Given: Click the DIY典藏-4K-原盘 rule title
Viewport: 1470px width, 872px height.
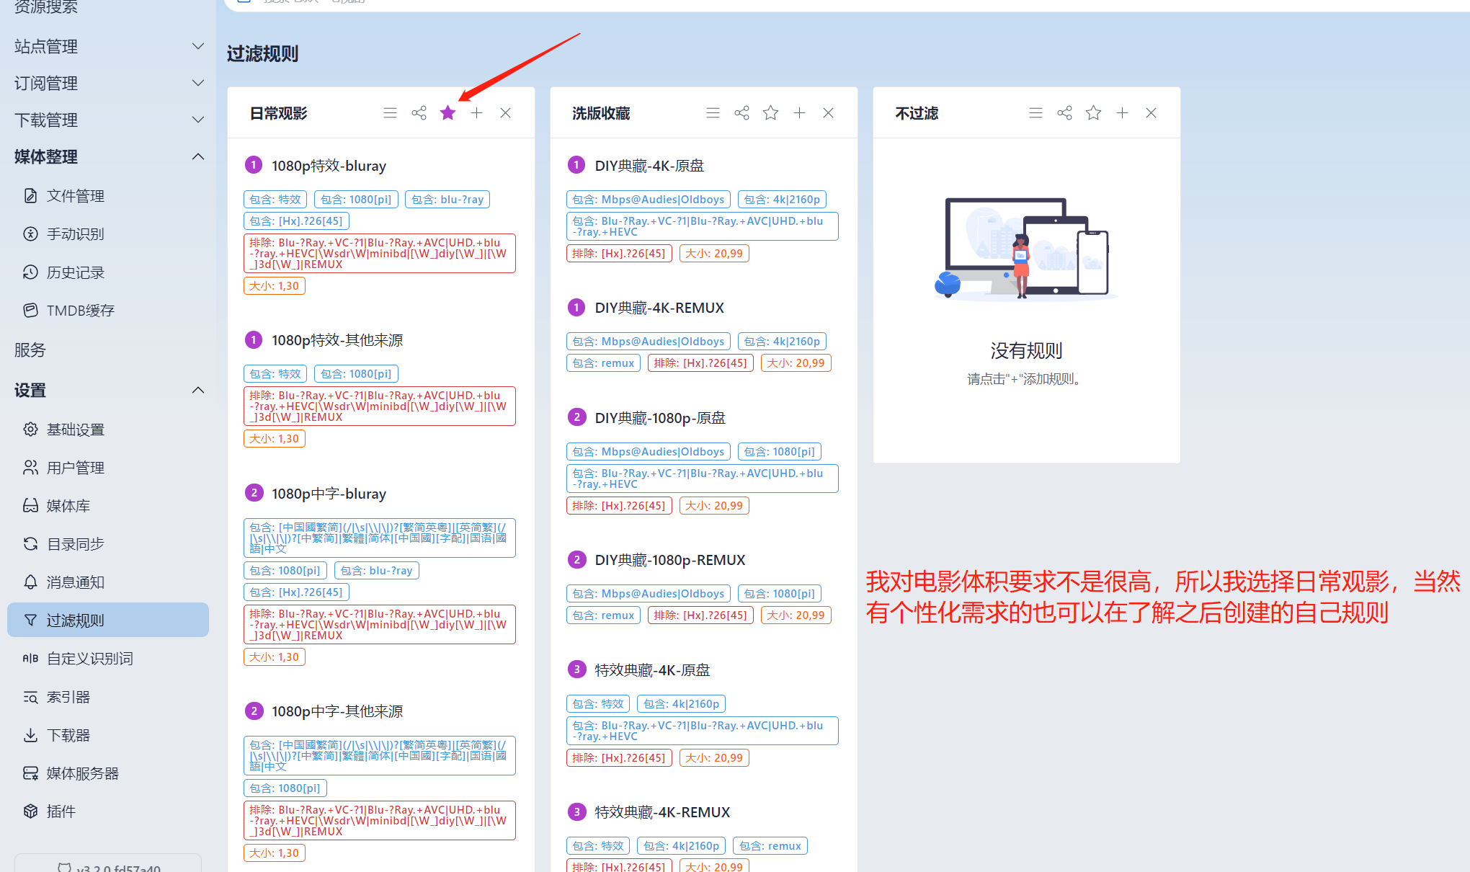Looking at the screenshot, I should (x=649, y=166).
